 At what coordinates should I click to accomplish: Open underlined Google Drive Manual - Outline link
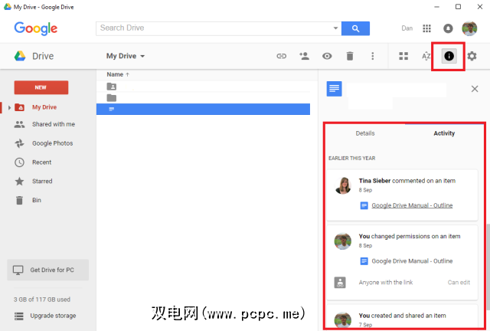(x=412, y=205)
